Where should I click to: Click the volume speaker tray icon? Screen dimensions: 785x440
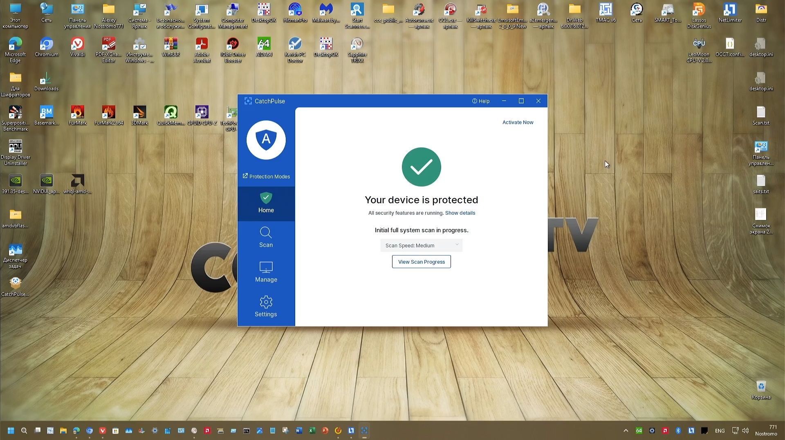(745, 431)
